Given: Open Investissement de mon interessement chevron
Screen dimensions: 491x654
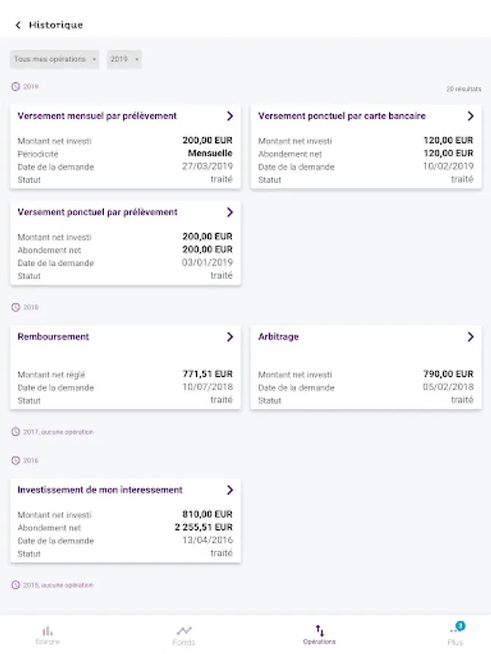Looking at the screenshot, I should (230, 490).
